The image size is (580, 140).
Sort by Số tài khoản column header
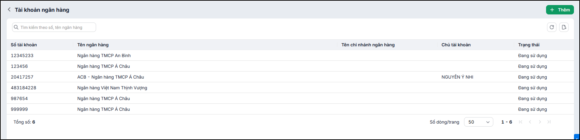[x=24, y=45]
